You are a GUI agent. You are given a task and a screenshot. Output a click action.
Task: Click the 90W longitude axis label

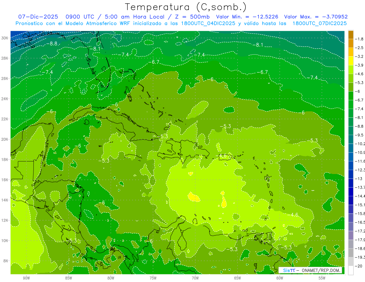tap(26, 278)
